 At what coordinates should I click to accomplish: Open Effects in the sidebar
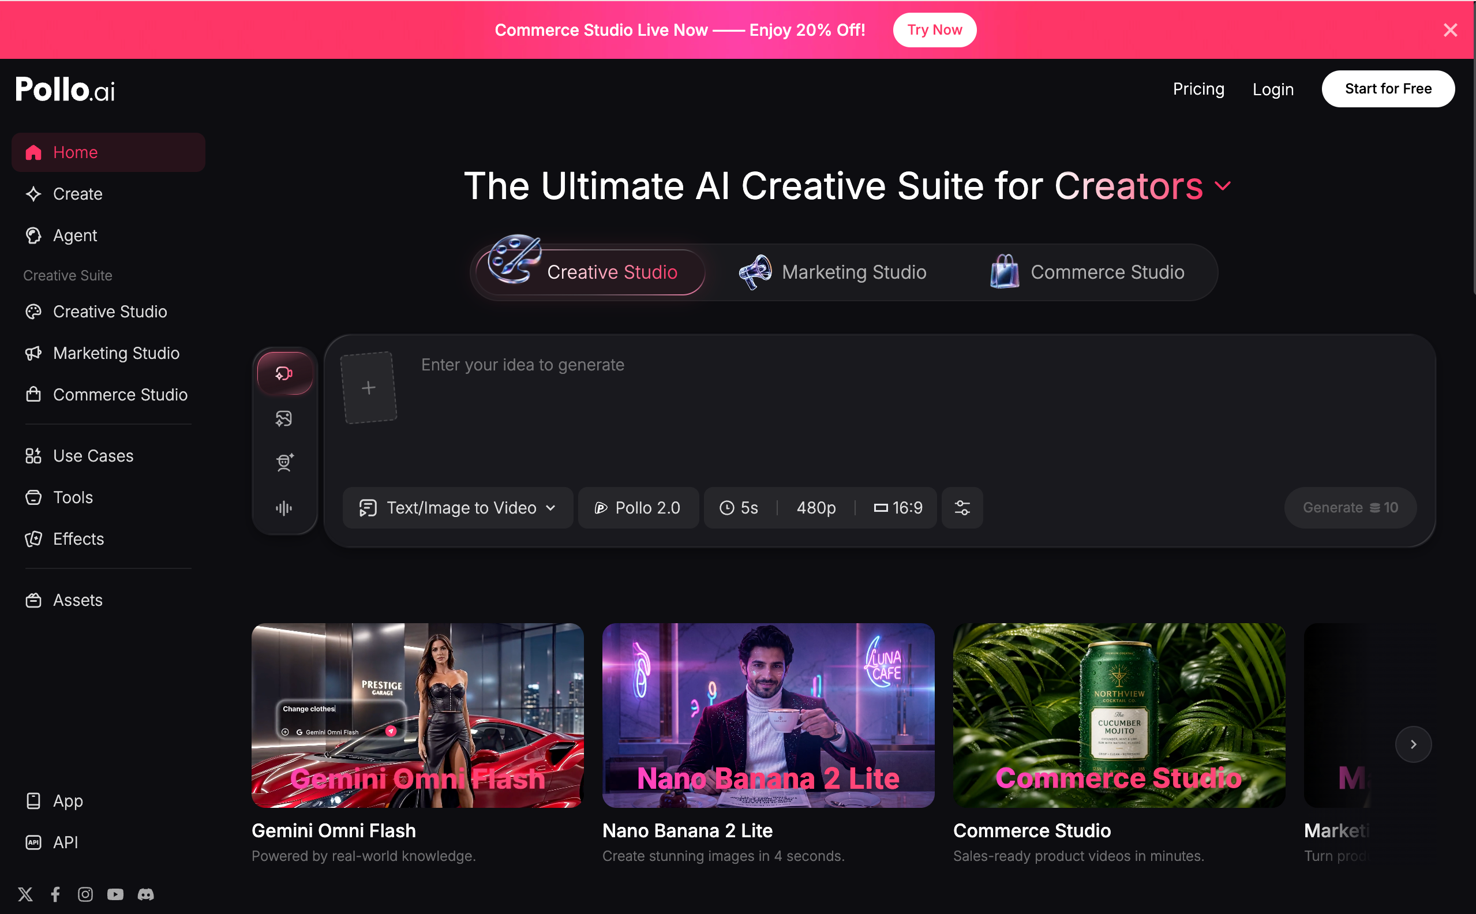click(78, 538)
